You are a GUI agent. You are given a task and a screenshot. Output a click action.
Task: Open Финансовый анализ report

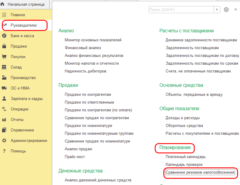point(83,48)
